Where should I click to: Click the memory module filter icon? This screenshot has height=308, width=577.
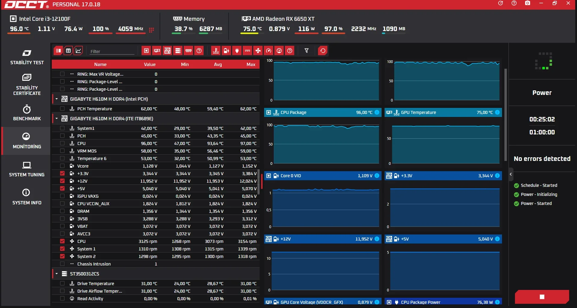coord(189,51)
